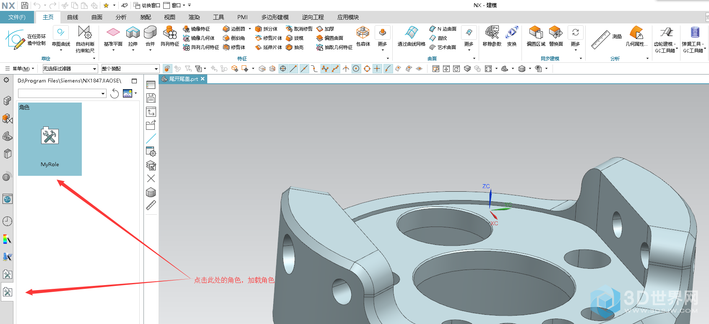Launch the 移除参数 remove parameters tool
The height and width of the screenshot is (324, 709).
coord(492,36)
